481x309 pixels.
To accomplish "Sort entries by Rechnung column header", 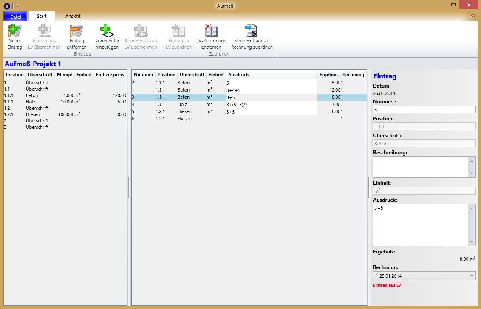I will 354,75.
